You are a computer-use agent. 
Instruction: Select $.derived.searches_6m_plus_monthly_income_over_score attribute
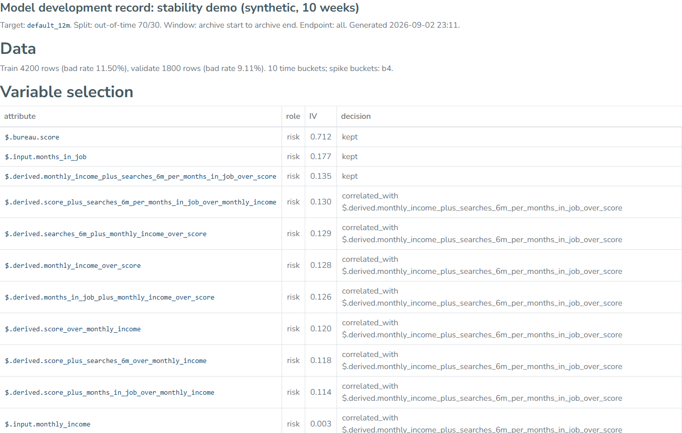106,234
